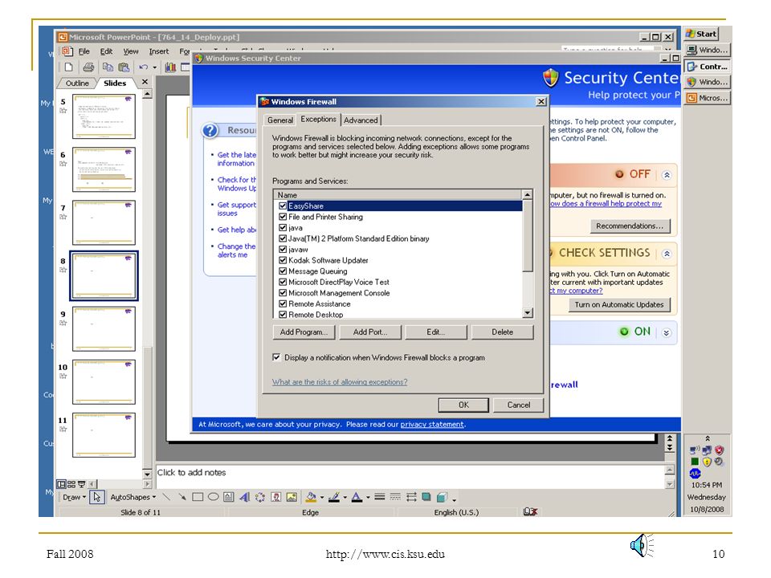Click the Insert Clip Art icon
This screenshot has height=578, width=771.
tap(275, 497)
